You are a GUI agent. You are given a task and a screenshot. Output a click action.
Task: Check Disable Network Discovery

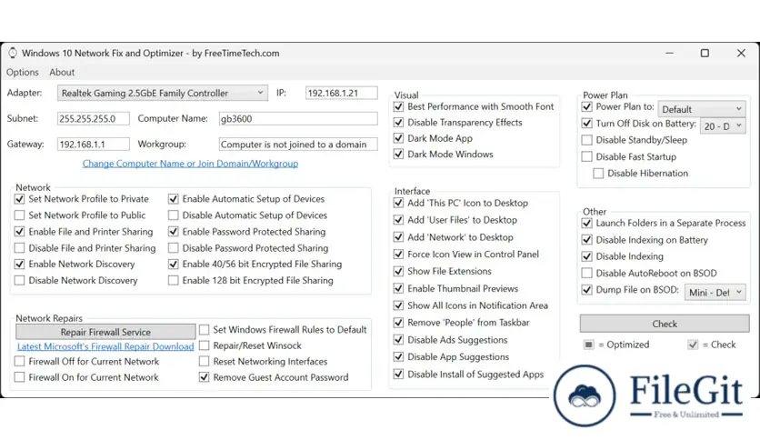coord(19,281)
